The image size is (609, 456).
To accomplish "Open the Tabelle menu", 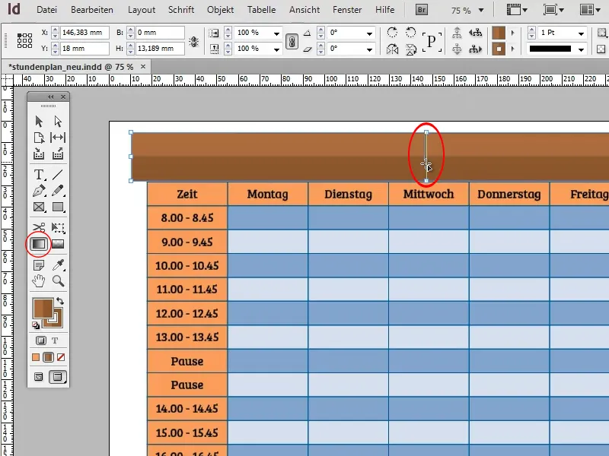I will [x=261, y=10].
